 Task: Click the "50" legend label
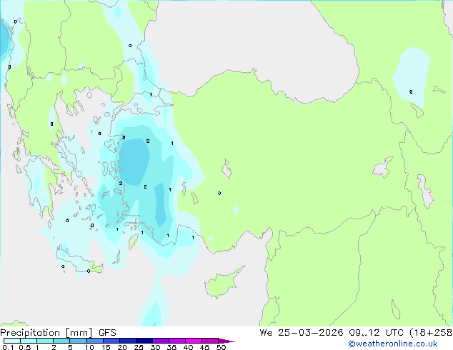[x=221, y=347]
